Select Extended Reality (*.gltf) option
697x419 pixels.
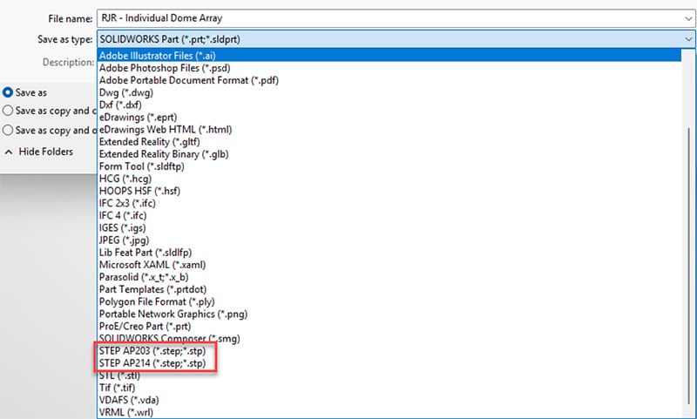click(x=389, y=142)
